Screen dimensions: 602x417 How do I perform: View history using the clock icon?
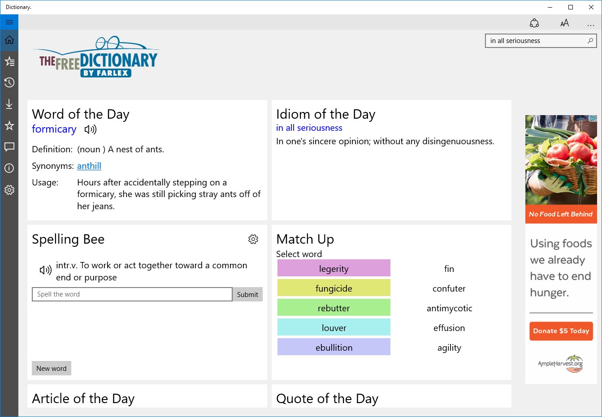[x=9, y=82]
